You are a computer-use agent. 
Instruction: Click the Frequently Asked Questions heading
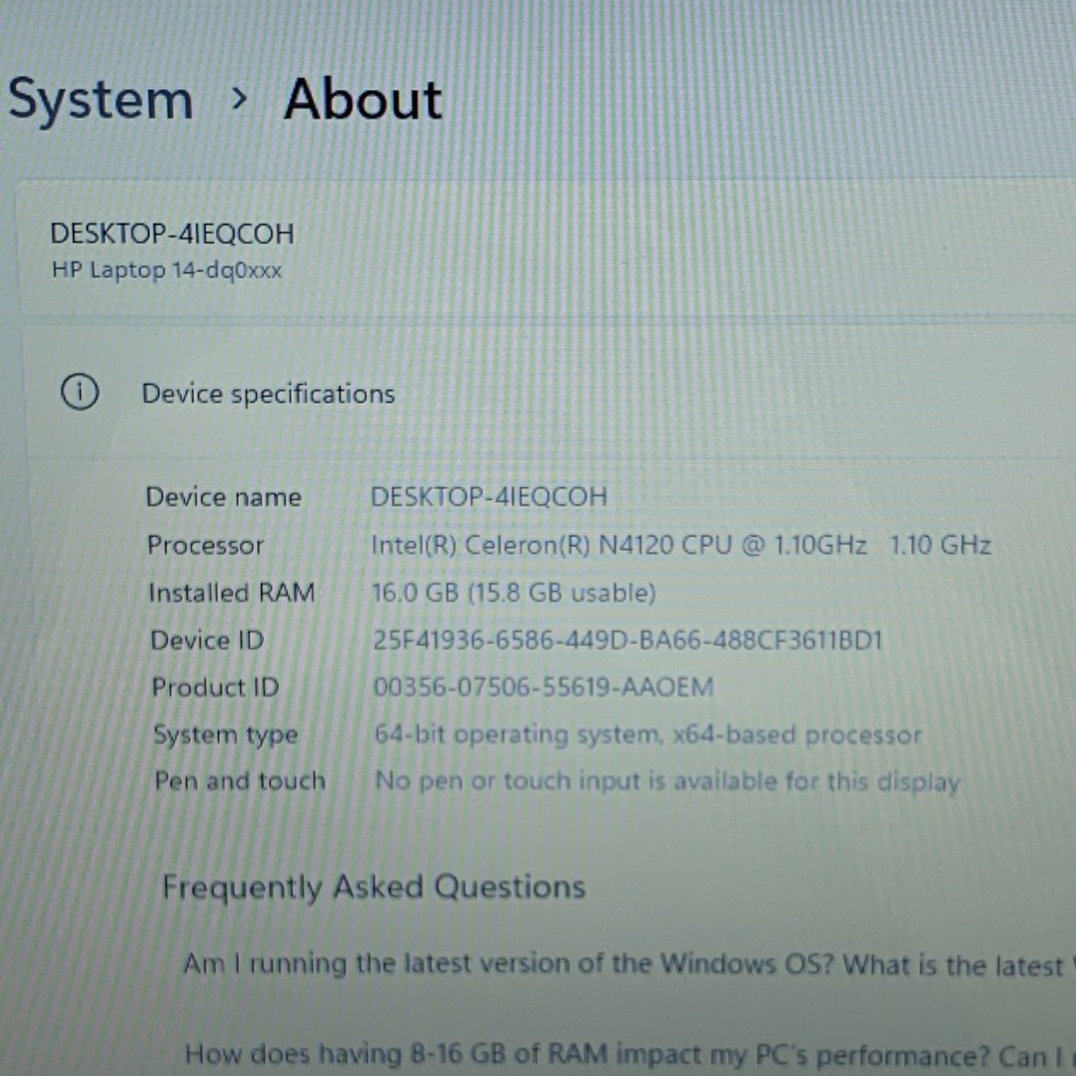[374, 887]
